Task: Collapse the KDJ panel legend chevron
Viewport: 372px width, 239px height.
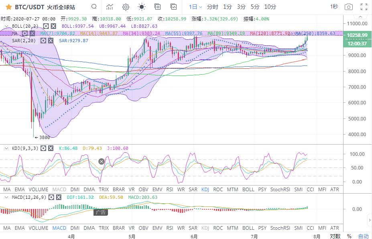Action: tap(6, 148)
